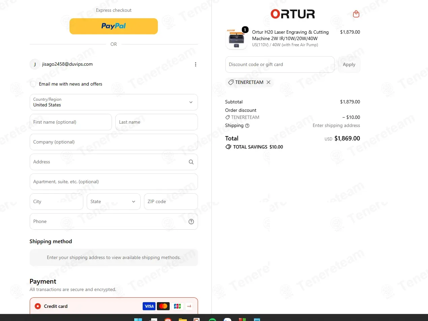Click the tags icon beside TOTAL SAVINGS
This screenshot has height=321, width=428.
(228, 147)
